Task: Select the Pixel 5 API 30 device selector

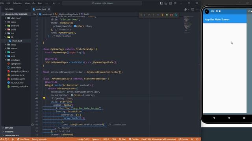Action: pos(158,139)
